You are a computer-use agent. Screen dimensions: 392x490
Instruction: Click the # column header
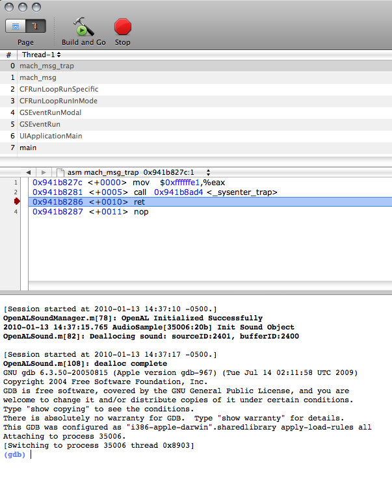8,55
